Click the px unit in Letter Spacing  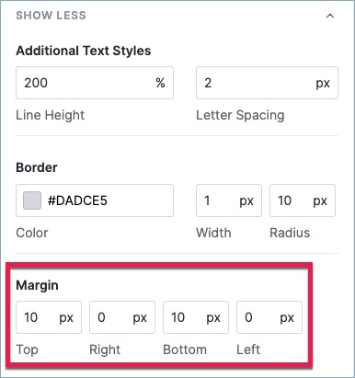click(323, 84)
